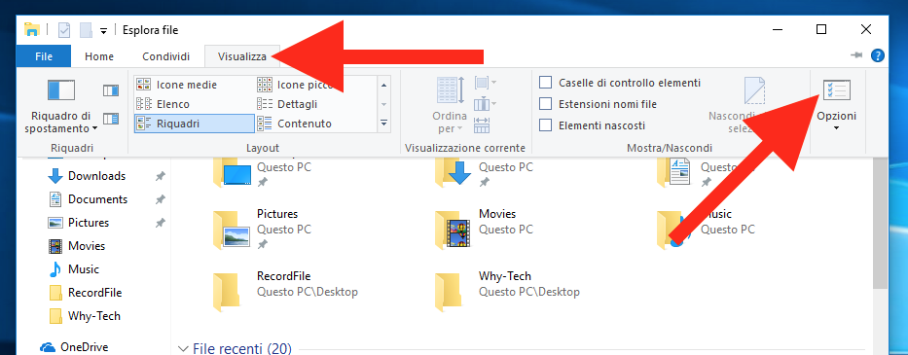Switch to the Home ribbon tab
The width and height of the screenshot is (908, 355).
point(99,56)
